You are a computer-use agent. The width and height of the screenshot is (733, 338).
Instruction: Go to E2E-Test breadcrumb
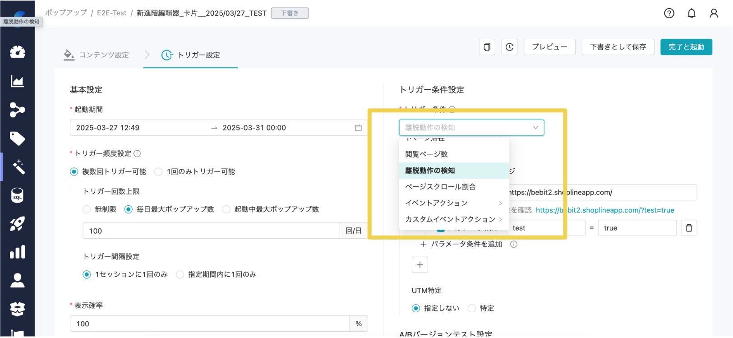click(112, 13)
